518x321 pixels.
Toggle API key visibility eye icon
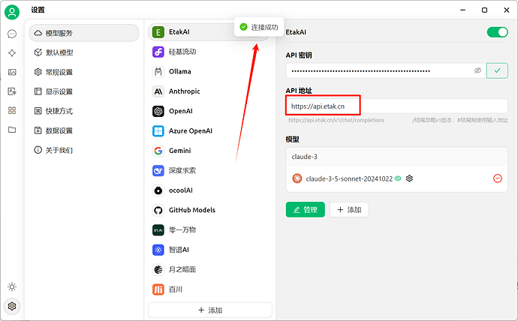[x=477, y=70]
